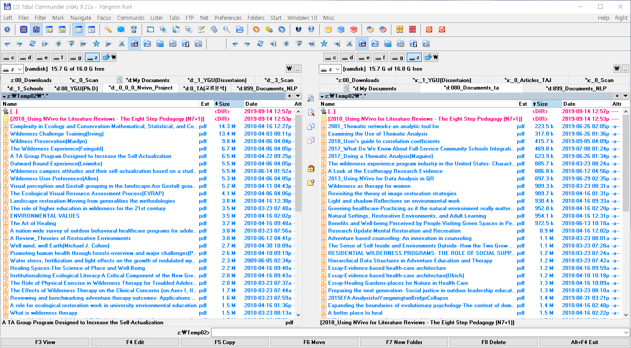The width and height of the screenshot is (631, 348).
Task: Switch to left tab z:00_Downloads
Action: pos(31,80)
